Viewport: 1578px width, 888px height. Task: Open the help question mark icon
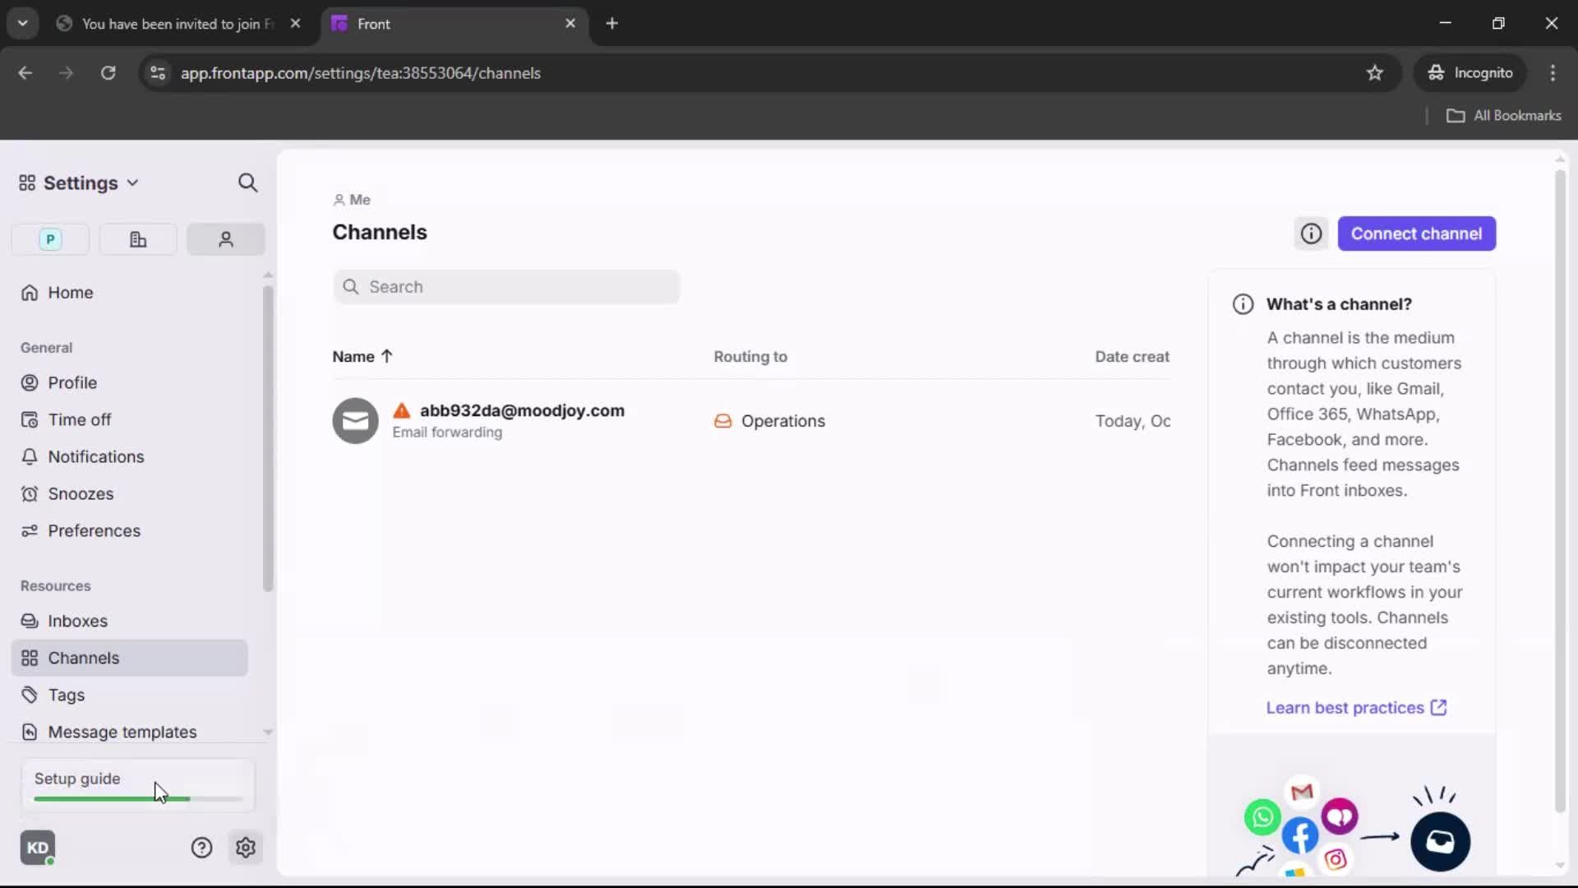tap(201, 848)
